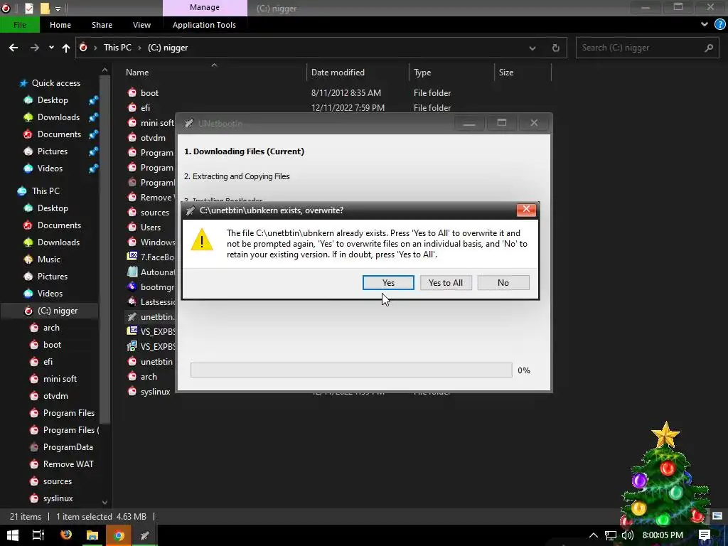Screen dimensions: 728x546
Task: Open the recent locations dropdown arrow
Action: click(51, 48)
